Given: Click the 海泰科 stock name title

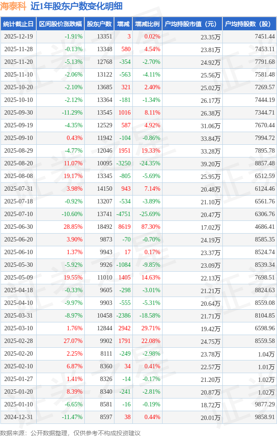Looking at the screenshot, I should click(13, 6).
